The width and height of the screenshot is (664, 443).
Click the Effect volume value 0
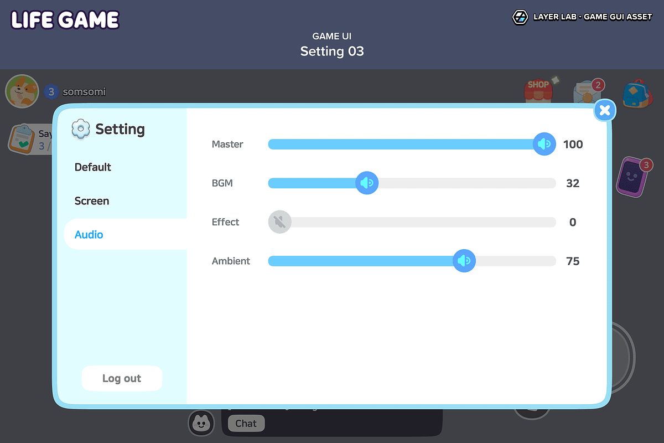tap(573, 222)
